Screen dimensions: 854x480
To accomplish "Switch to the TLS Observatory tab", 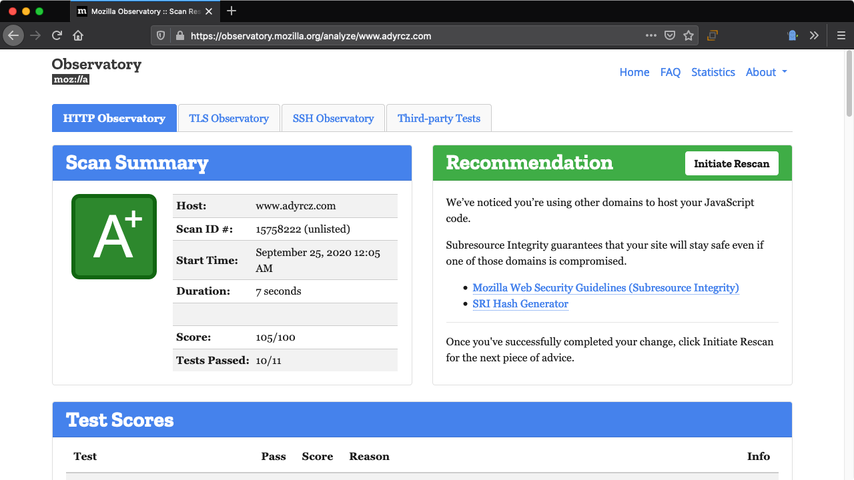I will 229,118.
